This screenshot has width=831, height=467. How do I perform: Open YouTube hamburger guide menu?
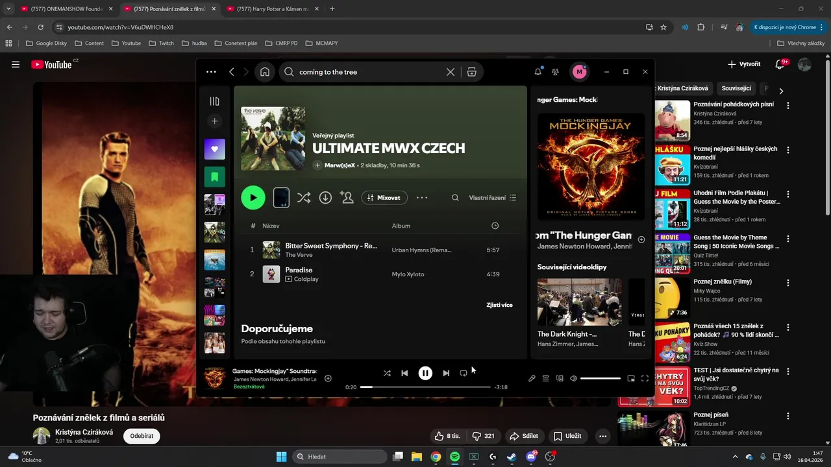pyautogui.click(x=16, y=64)
